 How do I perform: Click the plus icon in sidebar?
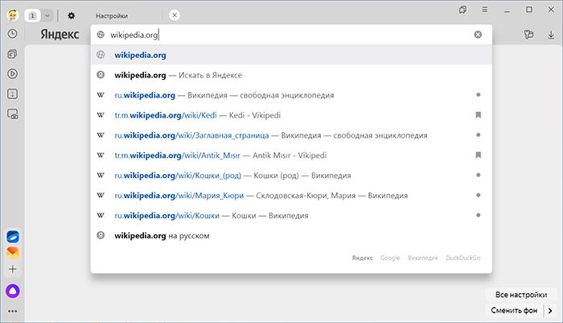[x=12, y=269]
